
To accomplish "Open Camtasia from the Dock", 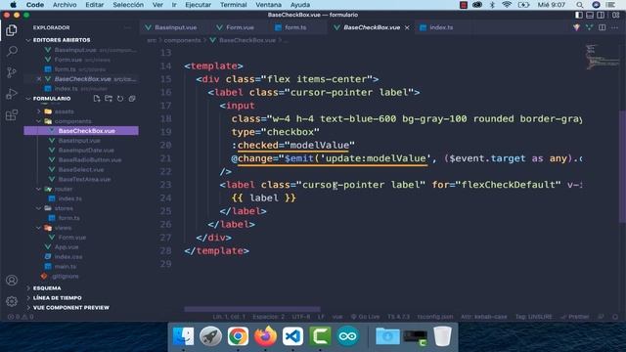I will click(320, 336).
